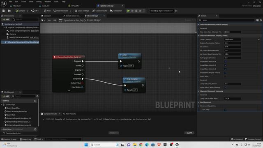Click Edit in C++ link for Mesh
Image resolution: width=263 pixels, height=148 pixels.
(35, 37)
